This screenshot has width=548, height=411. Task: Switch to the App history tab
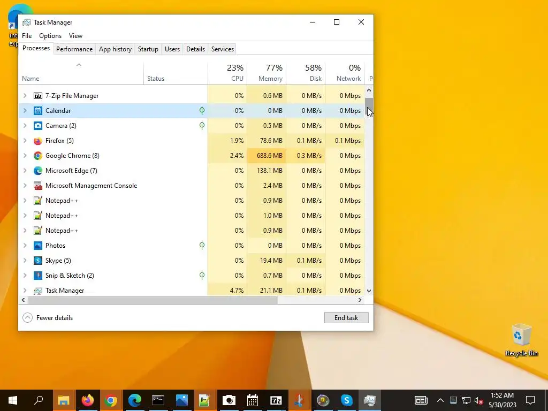(x=116, y=49)
